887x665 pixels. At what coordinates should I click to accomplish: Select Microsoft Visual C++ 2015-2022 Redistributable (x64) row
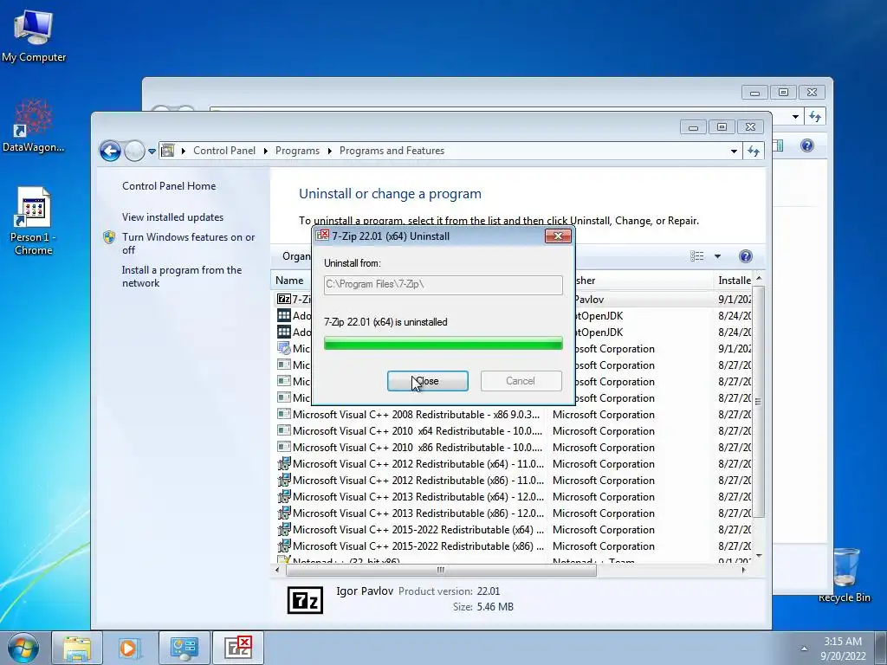click(514, 529)
